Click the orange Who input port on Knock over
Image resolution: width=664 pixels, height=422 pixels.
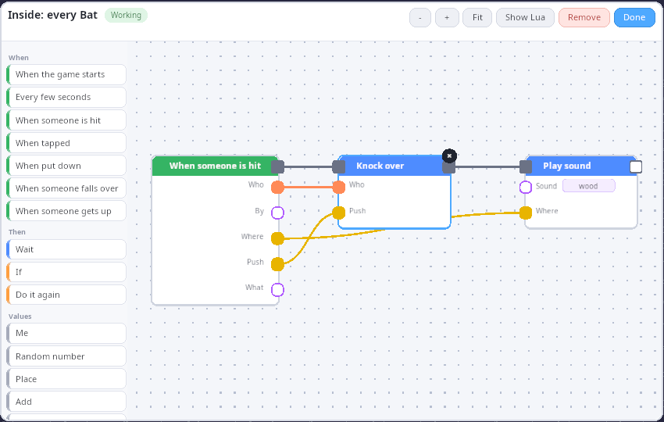[x=339, y=187]
